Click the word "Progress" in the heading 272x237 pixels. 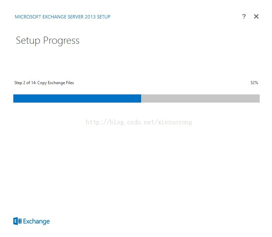pos(61,41)
